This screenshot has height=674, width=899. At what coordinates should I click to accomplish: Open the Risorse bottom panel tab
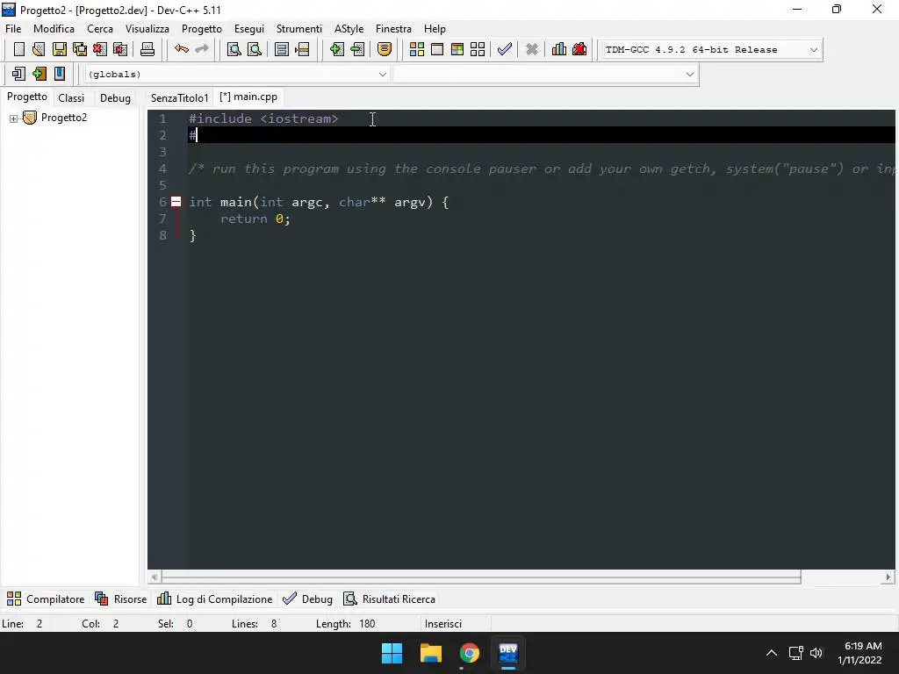[x=121, y=599]
